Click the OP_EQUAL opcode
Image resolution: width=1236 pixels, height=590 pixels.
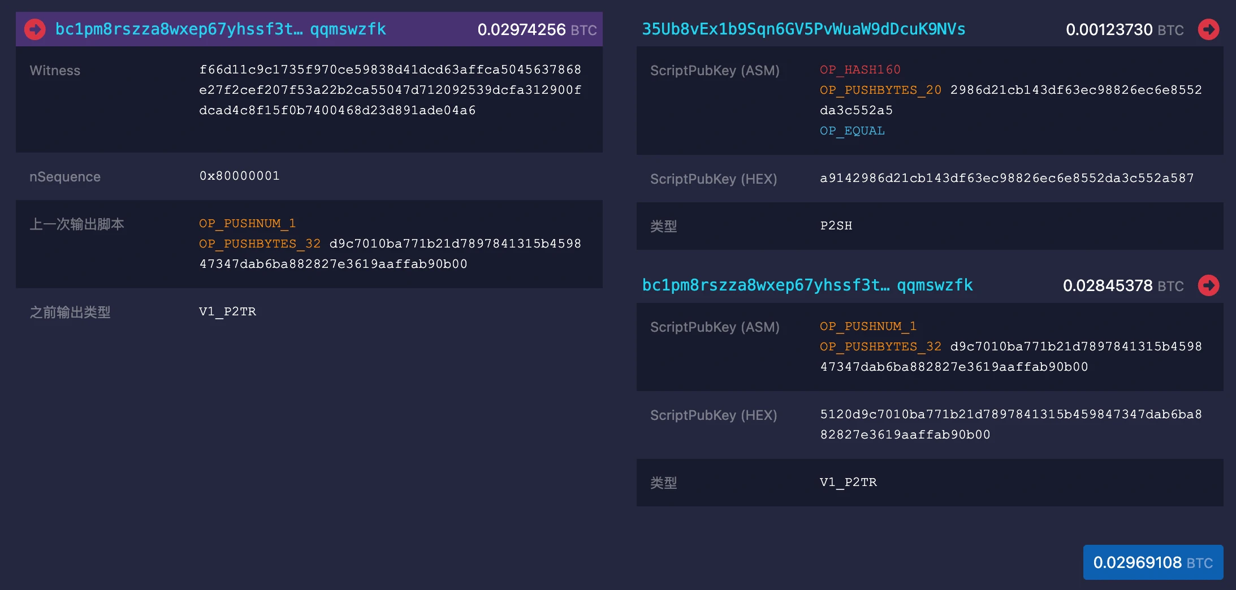point(852,131)
